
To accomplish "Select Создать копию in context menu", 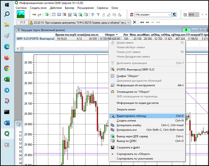I will pos(147,120).
